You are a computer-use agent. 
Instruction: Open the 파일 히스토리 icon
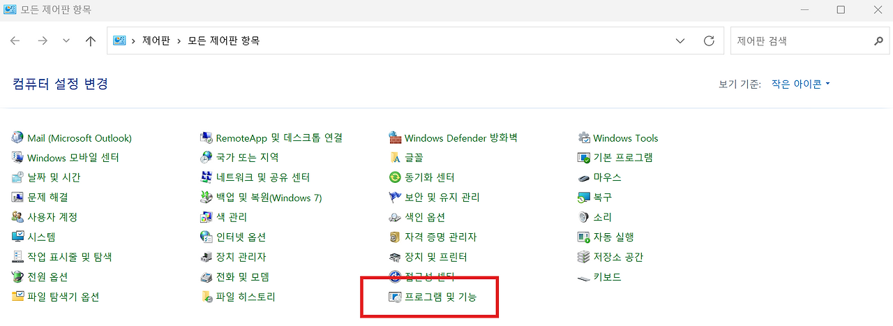click(x=207, y=297)
